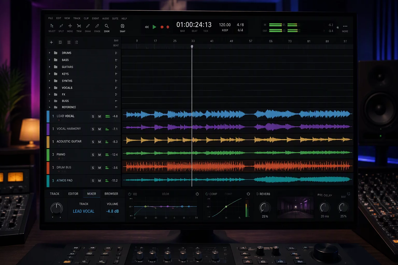This screenshot has width=398, height=265.
Task: Adjust the reverb 25% amount knob
Action: click(265, 208)
